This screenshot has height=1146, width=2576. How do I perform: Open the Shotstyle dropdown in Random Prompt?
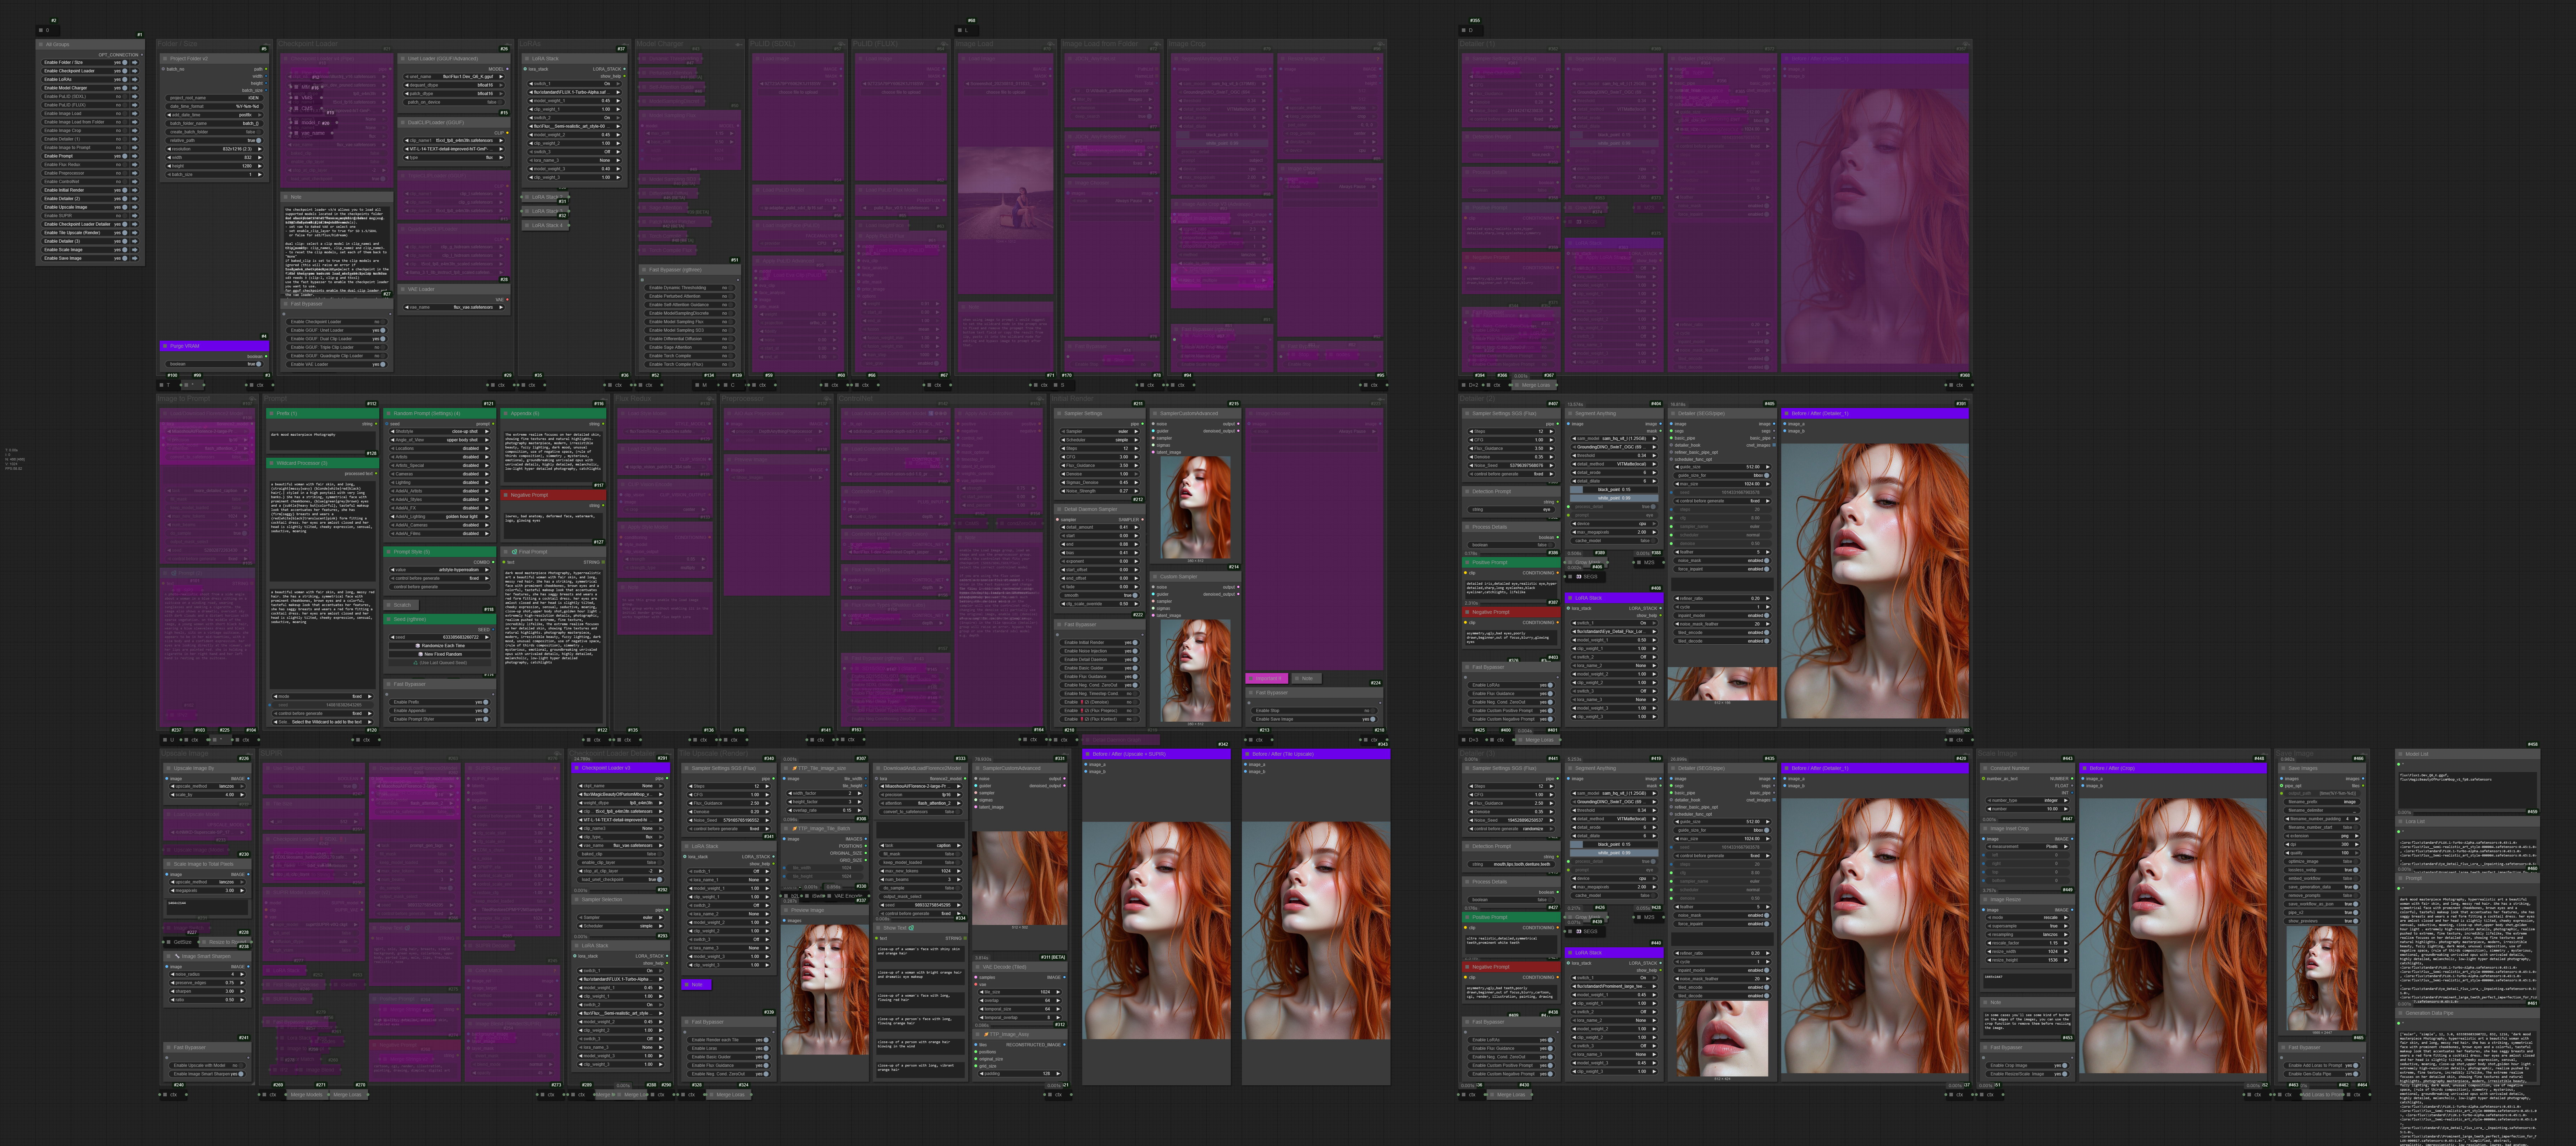coord(440,432)
